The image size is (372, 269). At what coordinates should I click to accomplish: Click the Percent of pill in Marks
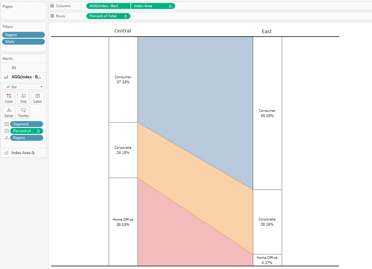(x=27, y=131)
